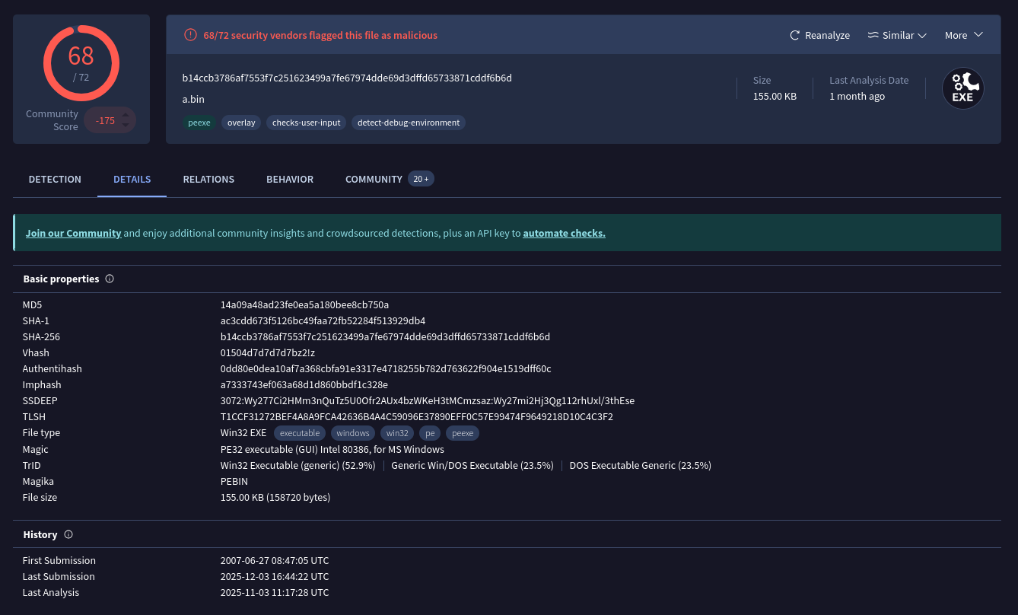Click the overlay tag chip

[241, 123]
